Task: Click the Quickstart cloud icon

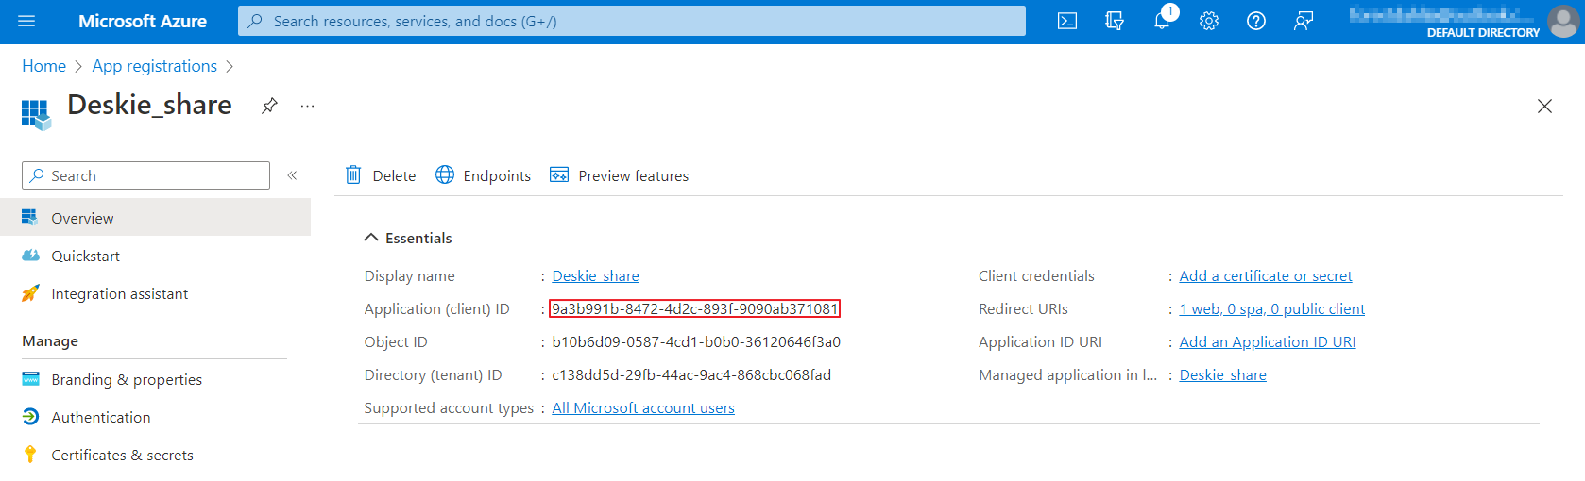Action: click(x=30, y=256)
